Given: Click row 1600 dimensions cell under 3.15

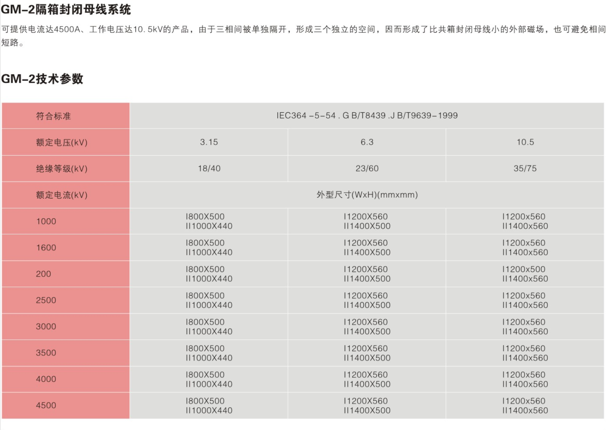Looking at the screenshot, I should 209,247.
